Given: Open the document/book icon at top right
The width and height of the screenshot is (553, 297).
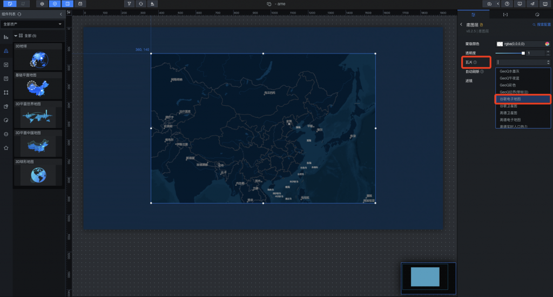Looking at the screenshot, I should (520, 4).
